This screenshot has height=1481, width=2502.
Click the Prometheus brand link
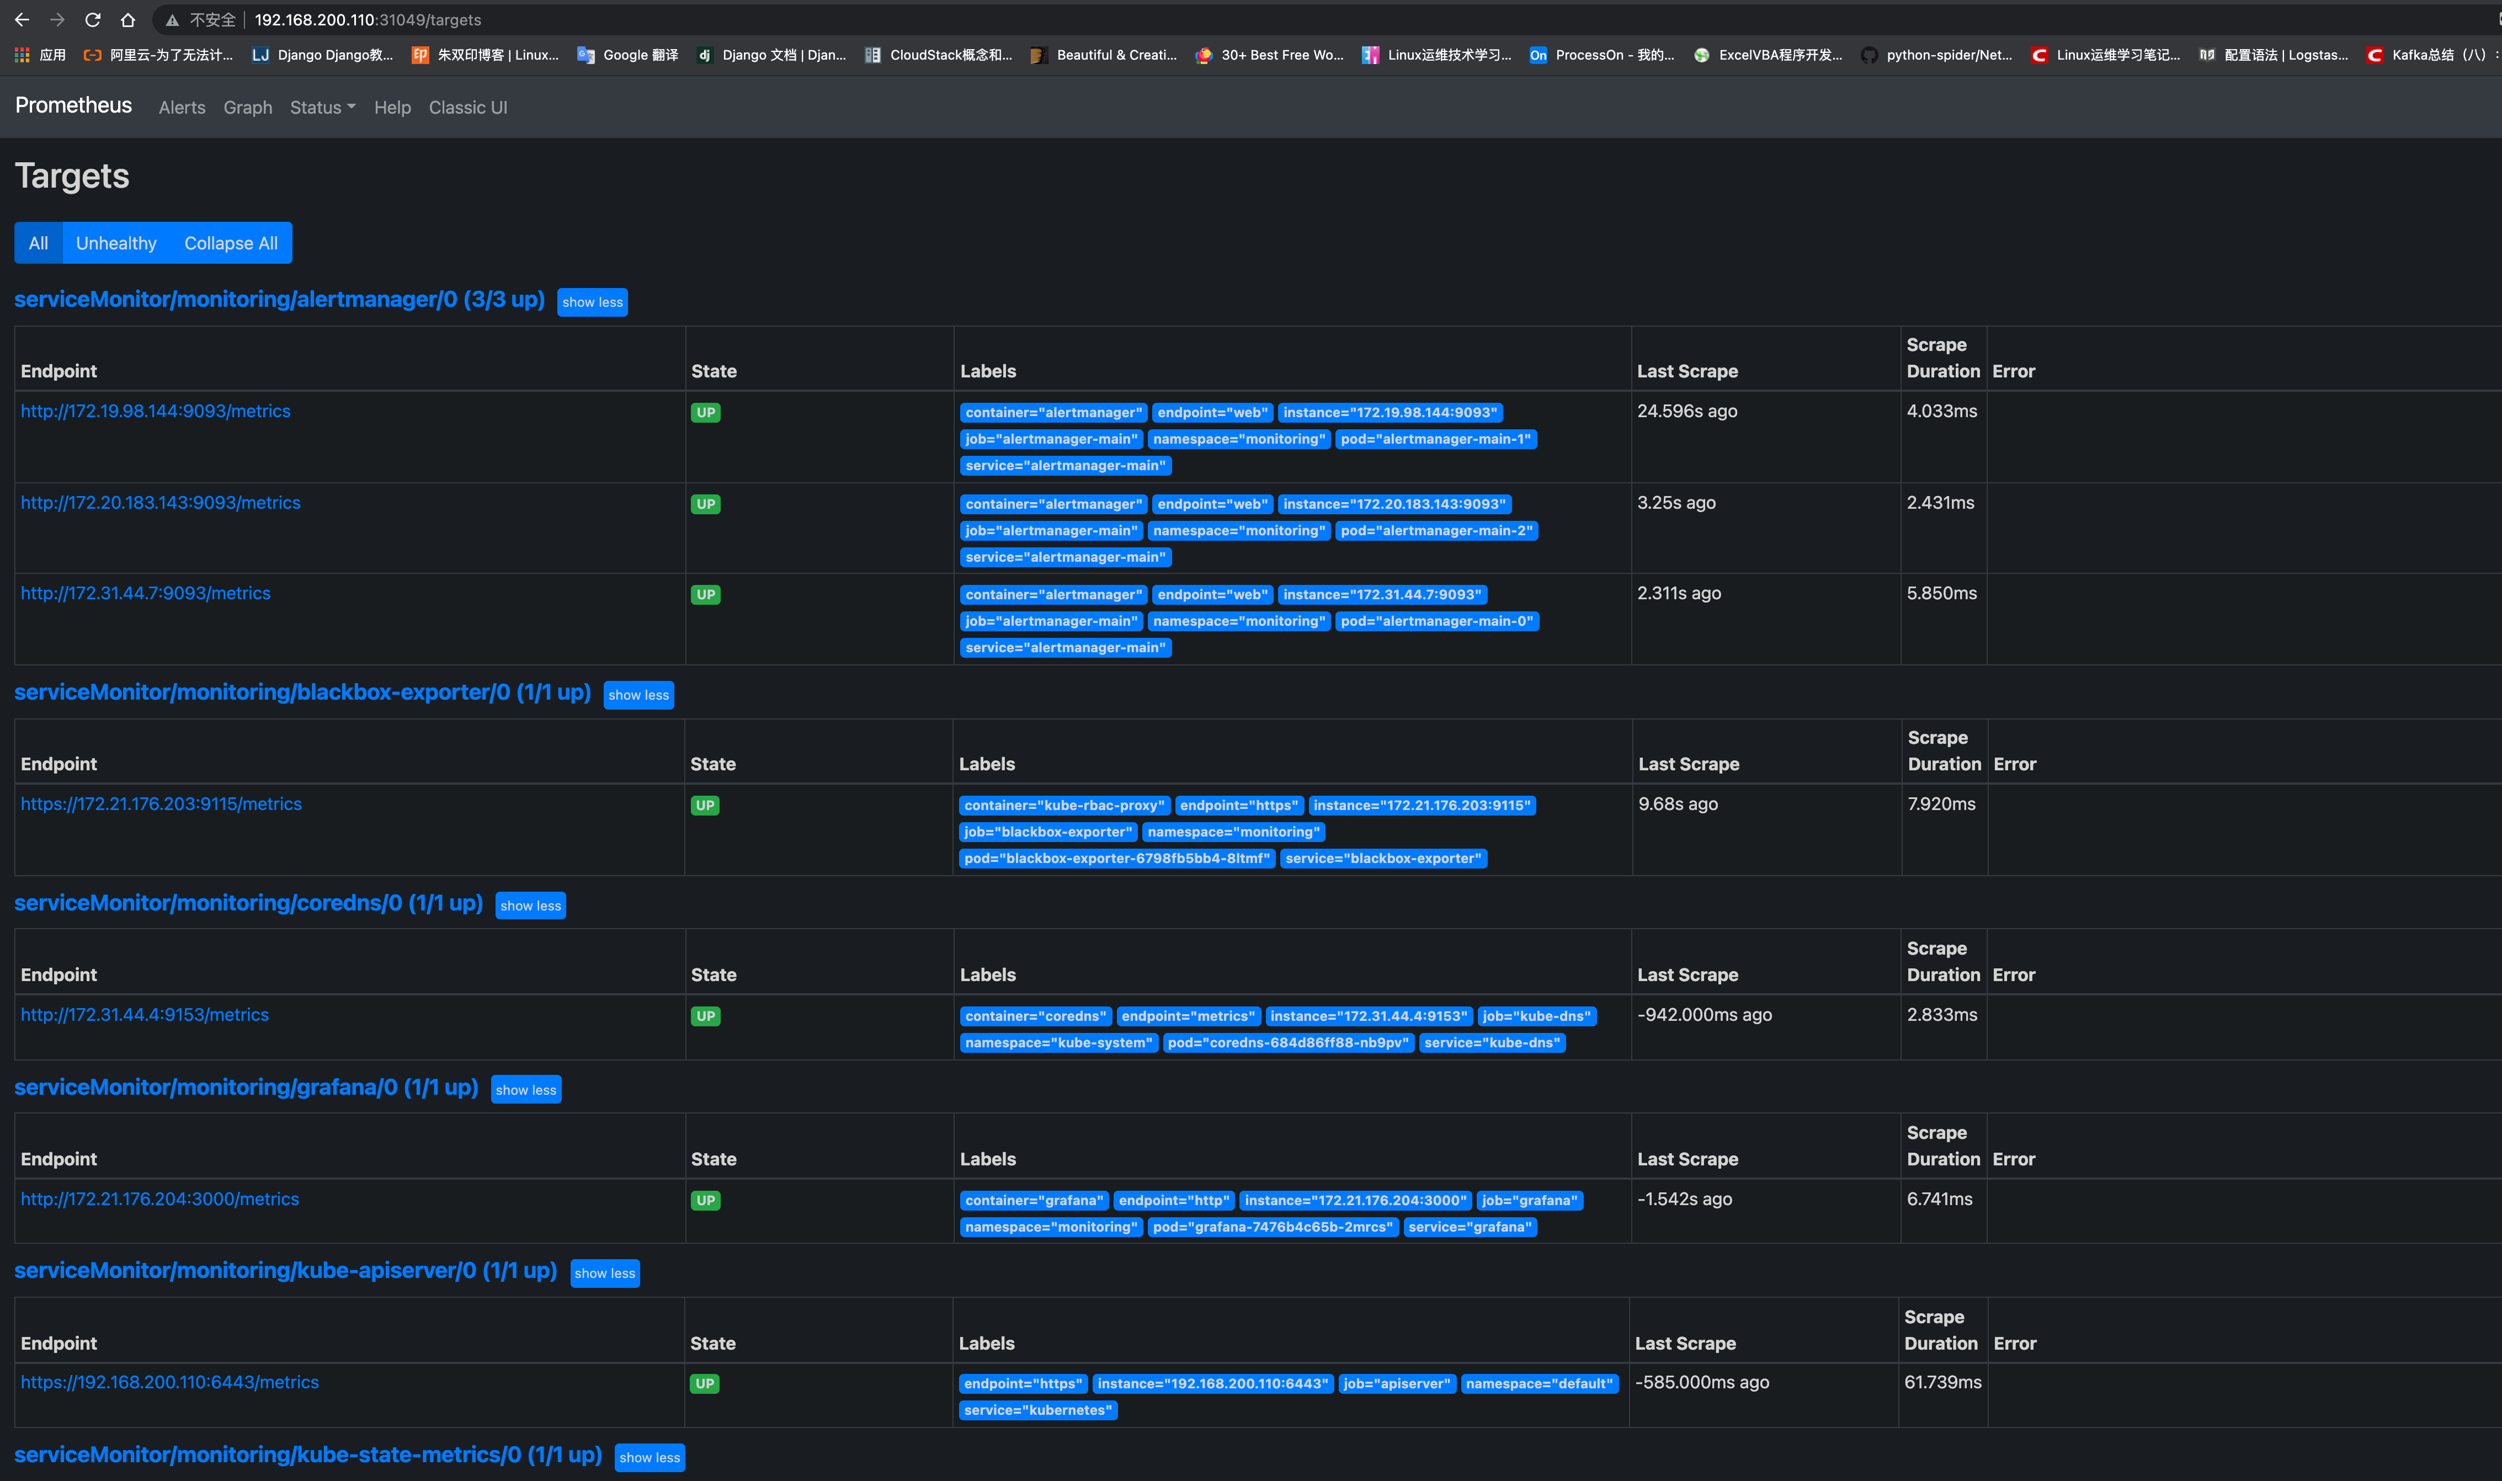coord(73,106)
